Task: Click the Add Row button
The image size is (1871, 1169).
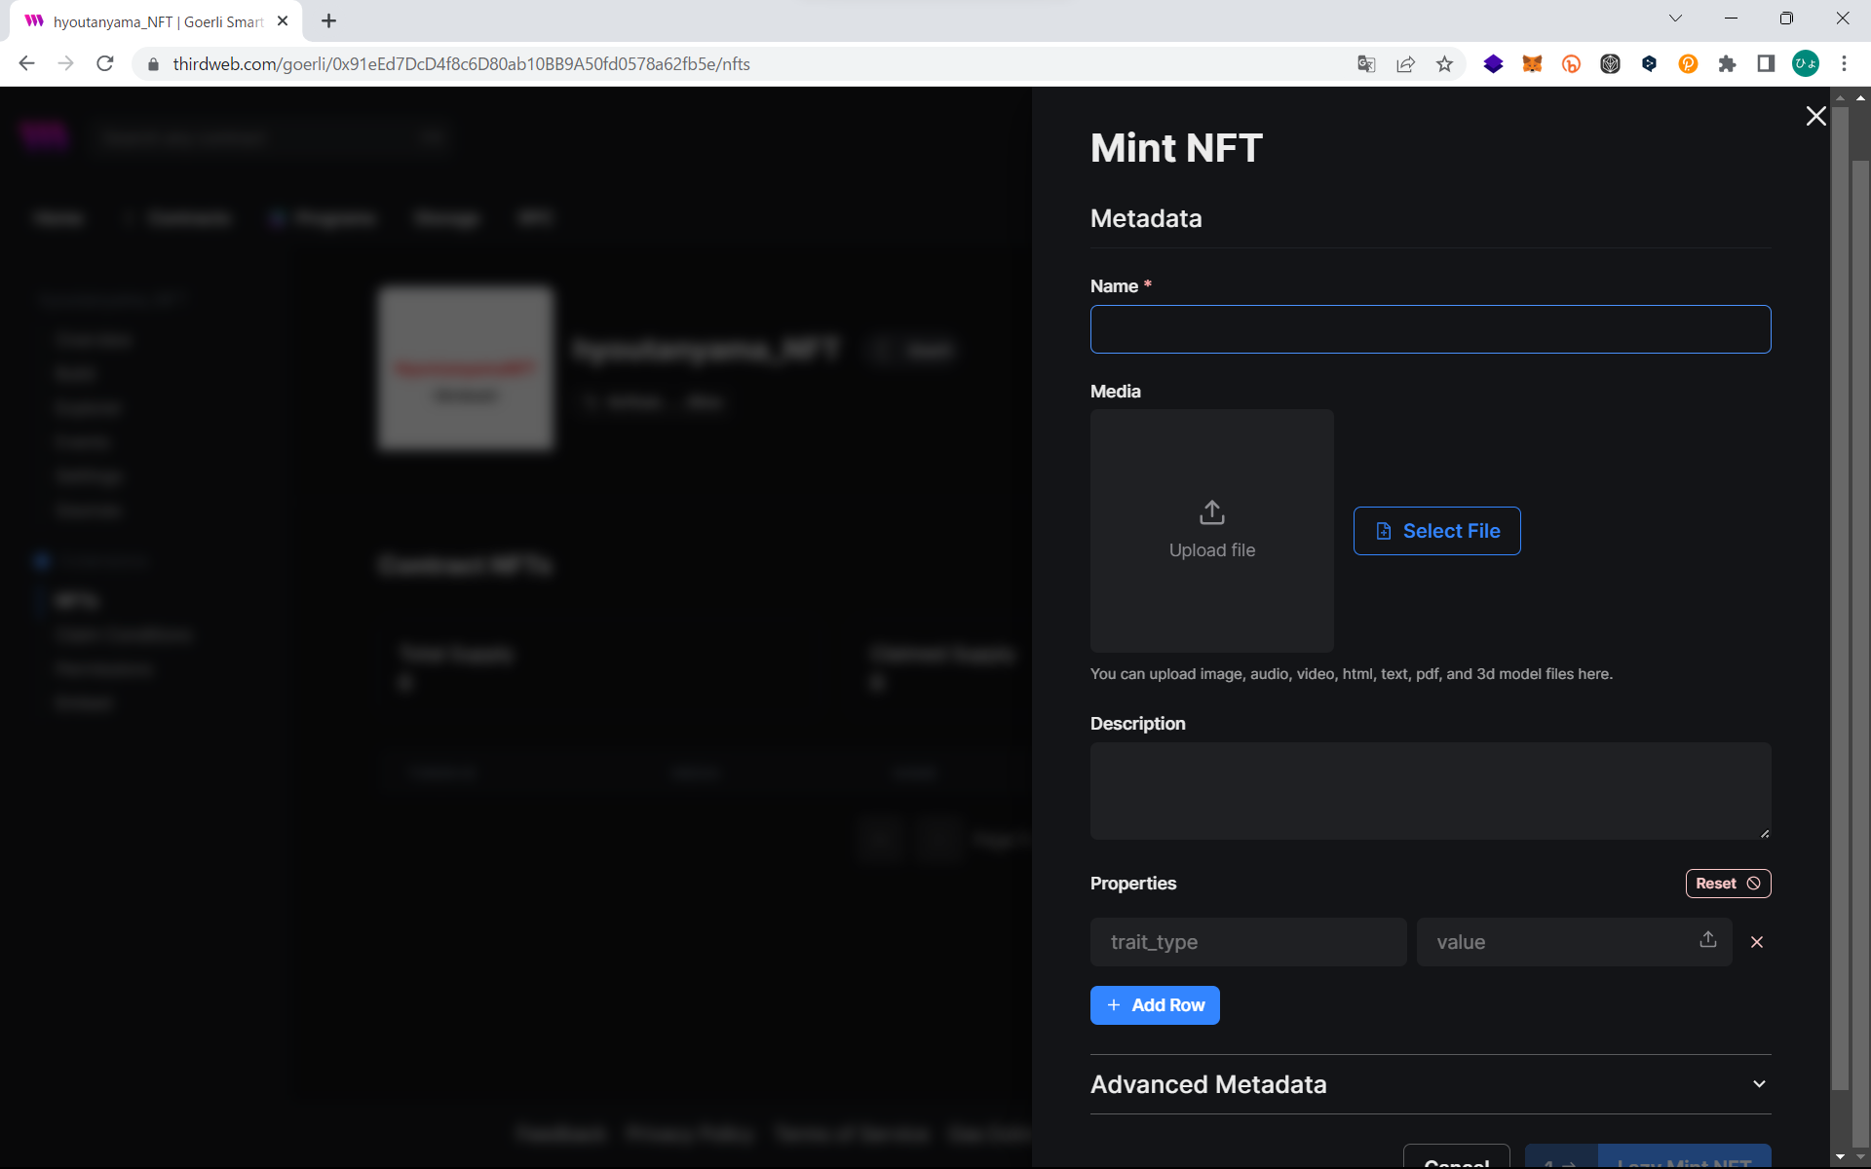Action: [x=1155, y=1005]
